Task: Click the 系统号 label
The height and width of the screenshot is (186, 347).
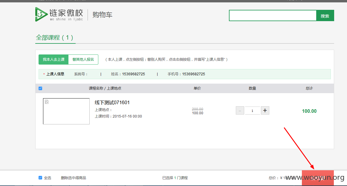Action: (81, 74)
